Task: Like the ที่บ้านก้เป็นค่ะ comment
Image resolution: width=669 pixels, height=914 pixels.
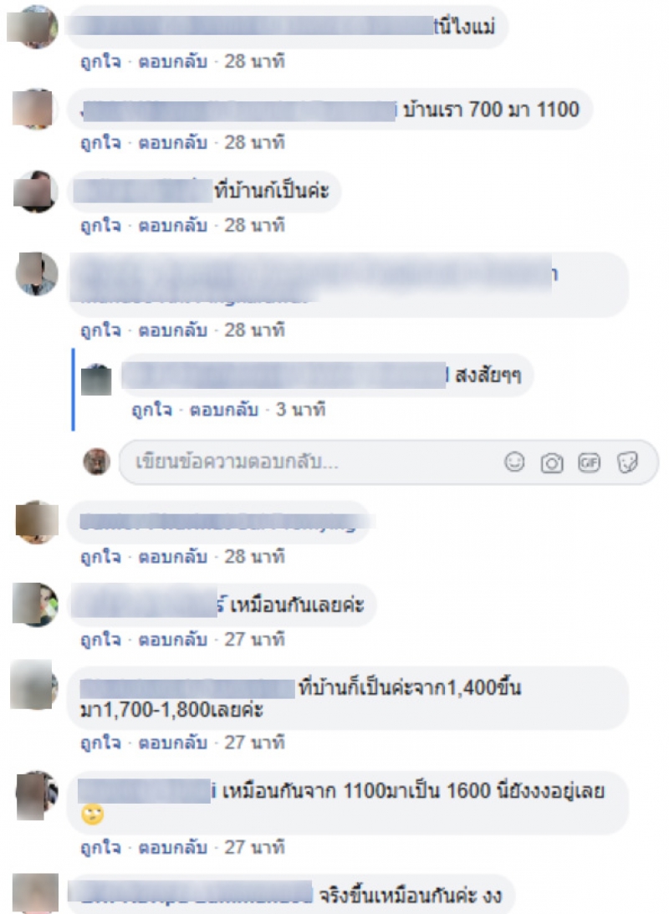Action: coord(100,226)
